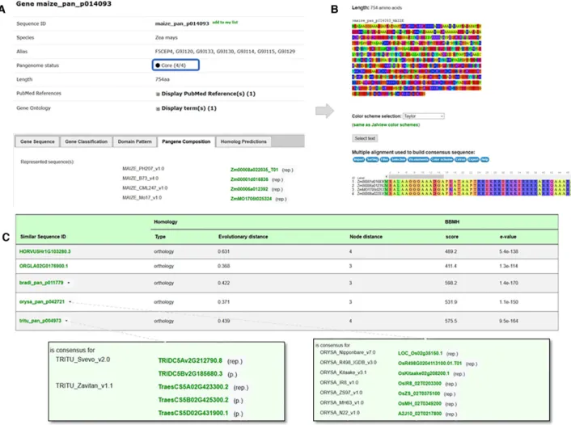This screenshot has height=425, width=571.
Task: Click the alignment scrollbar left arrow
Action: [387, 176]
